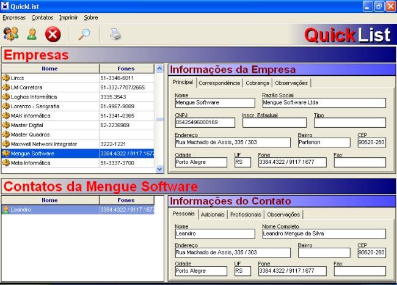Click the person icon beside Leandro
Viewport: 397px width, 285px height.
5,209
